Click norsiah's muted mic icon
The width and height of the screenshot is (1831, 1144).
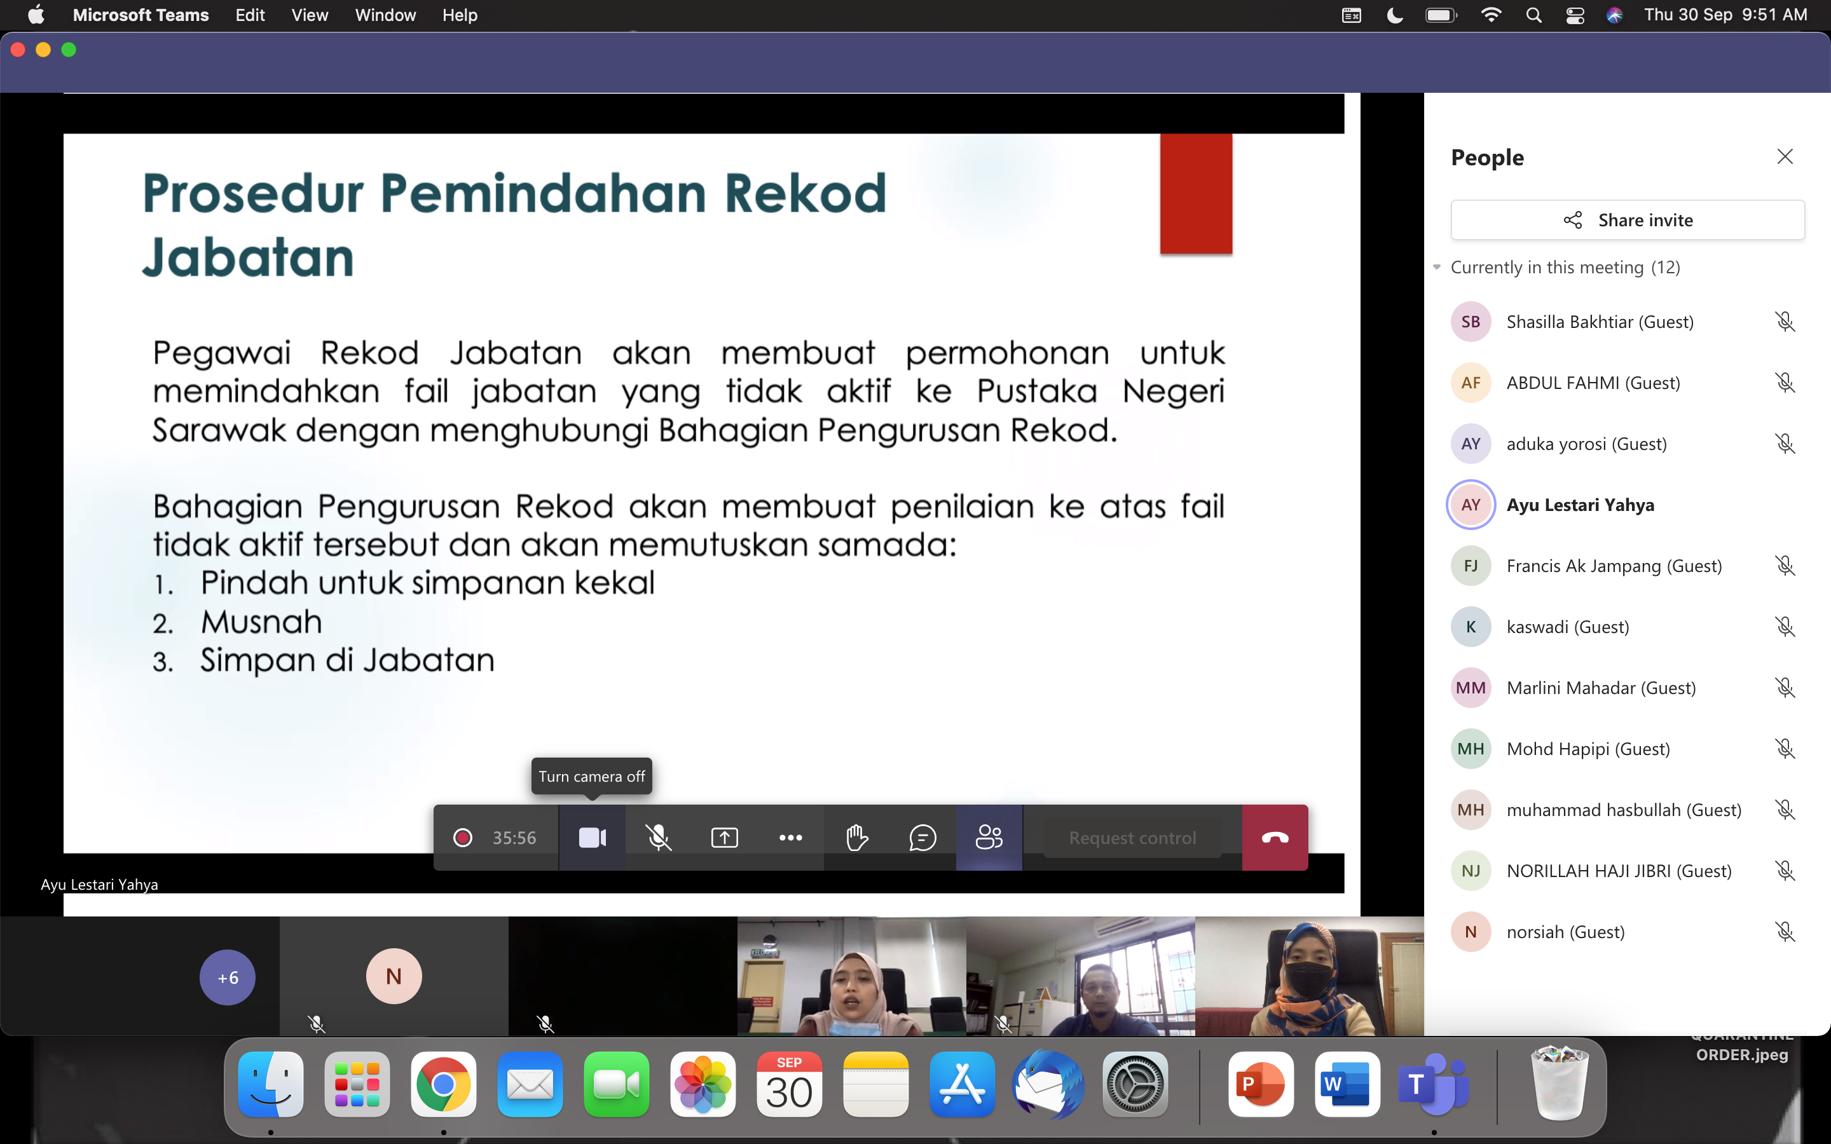(1785, 932)
